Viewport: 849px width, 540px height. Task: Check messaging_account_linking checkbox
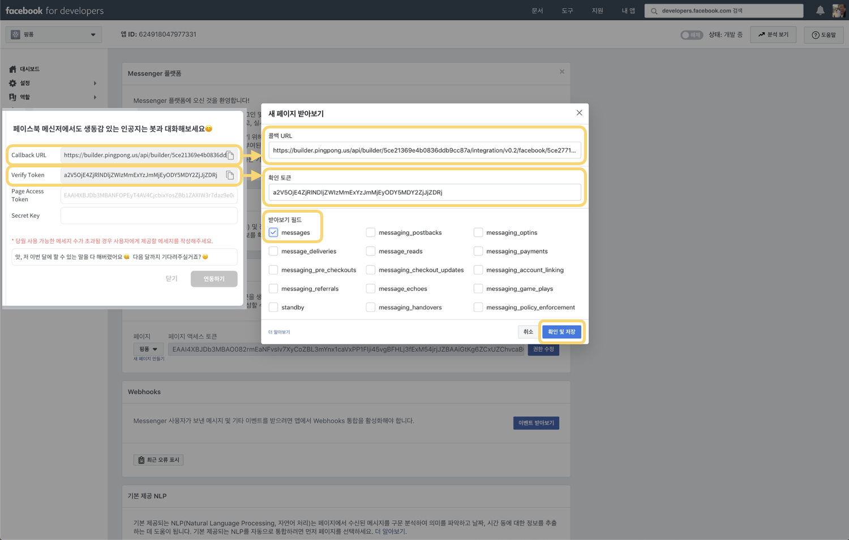click(478, 270)
